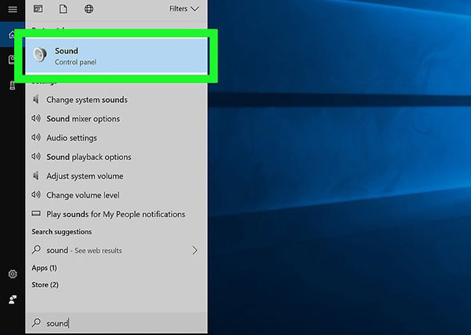Click speaker icon beside Sound playback options
The height and width of the screenshot is (335, 471).
click(x=36, y=156)
